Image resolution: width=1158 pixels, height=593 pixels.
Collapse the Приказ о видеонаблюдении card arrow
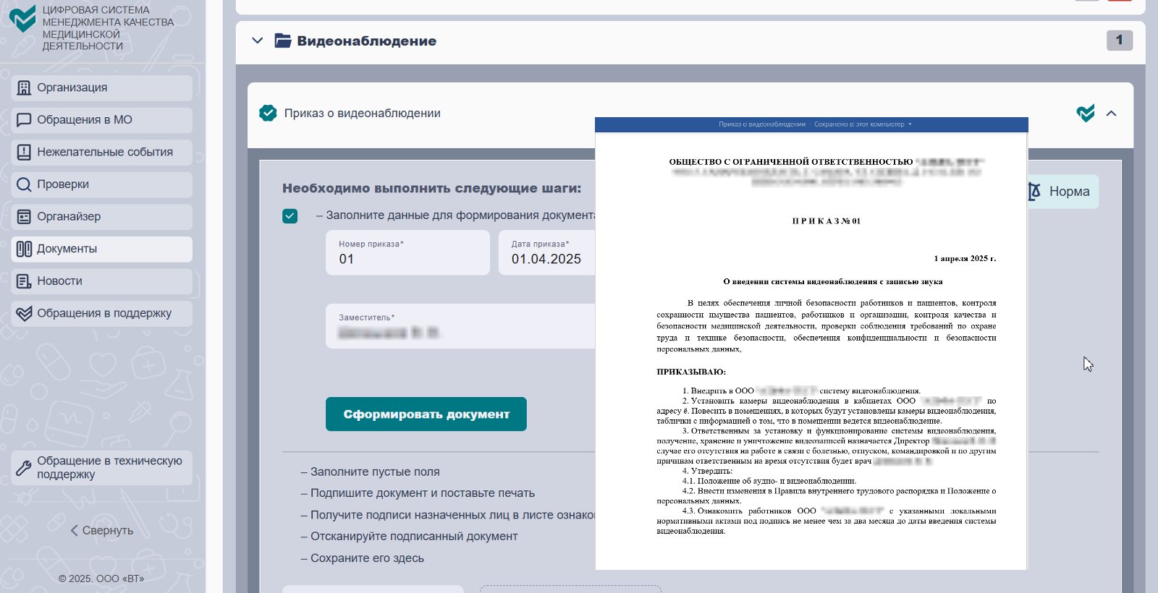pyautogui.click(x=1111, y=114)
